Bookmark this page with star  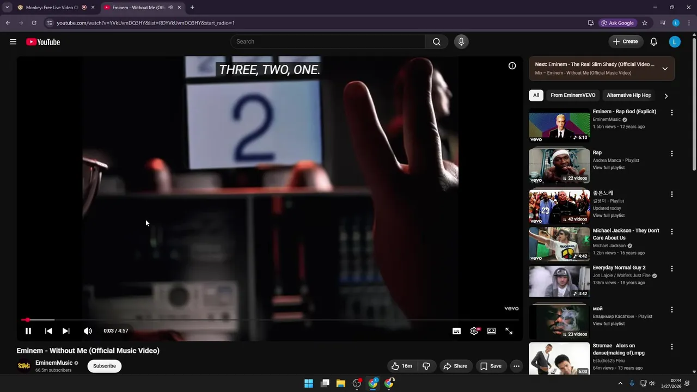(645, 23)
